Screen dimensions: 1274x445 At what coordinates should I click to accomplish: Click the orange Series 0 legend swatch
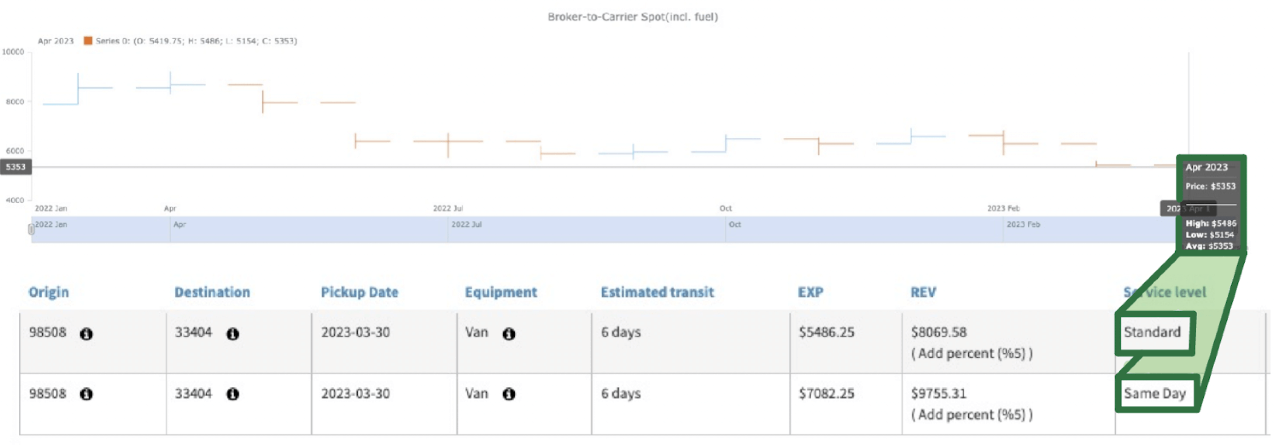click(88, 41)
